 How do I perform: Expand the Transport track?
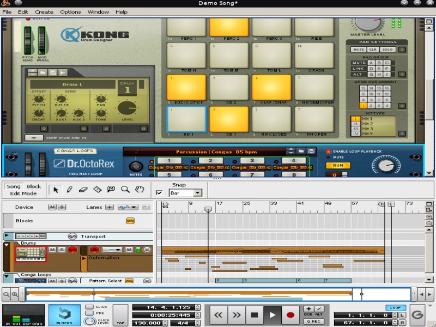pyautogui.click(x=7, y=236)
